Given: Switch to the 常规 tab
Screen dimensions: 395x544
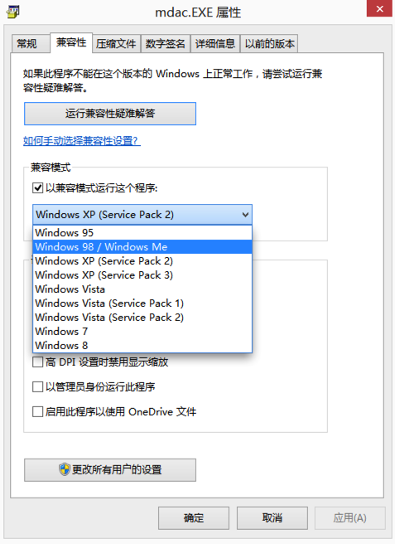Looking at the screenshot, I should tap(27, 44).
